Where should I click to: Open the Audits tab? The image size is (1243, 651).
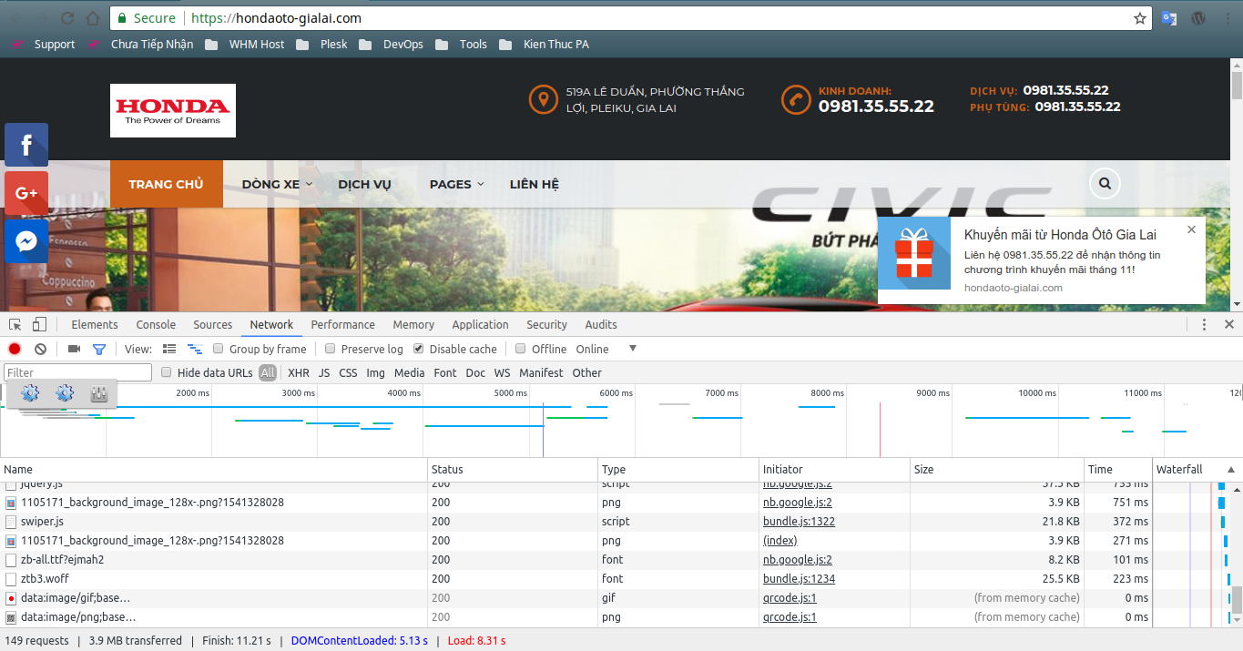(x=601, y=324)
